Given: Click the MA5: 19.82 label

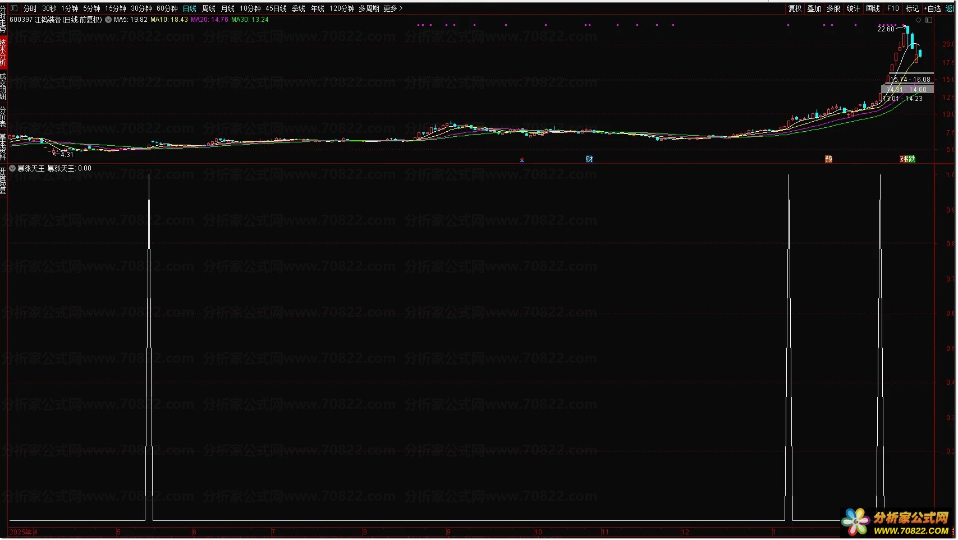Looking at the screenshot, I should 131,20.
